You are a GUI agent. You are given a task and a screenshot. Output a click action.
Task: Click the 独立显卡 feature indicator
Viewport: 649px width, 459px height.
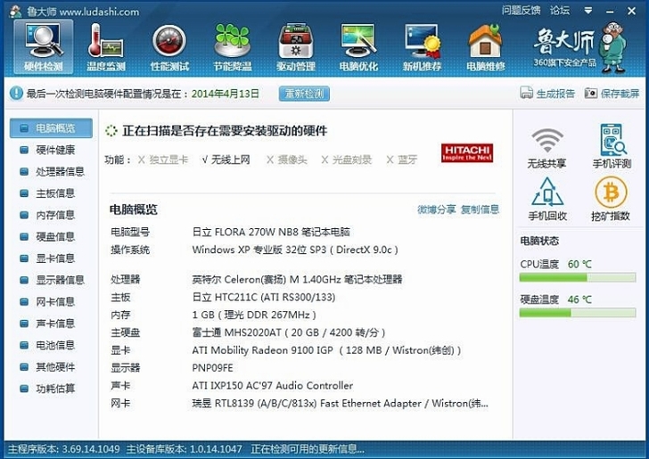pyautogui.click(x=162, y=160)
